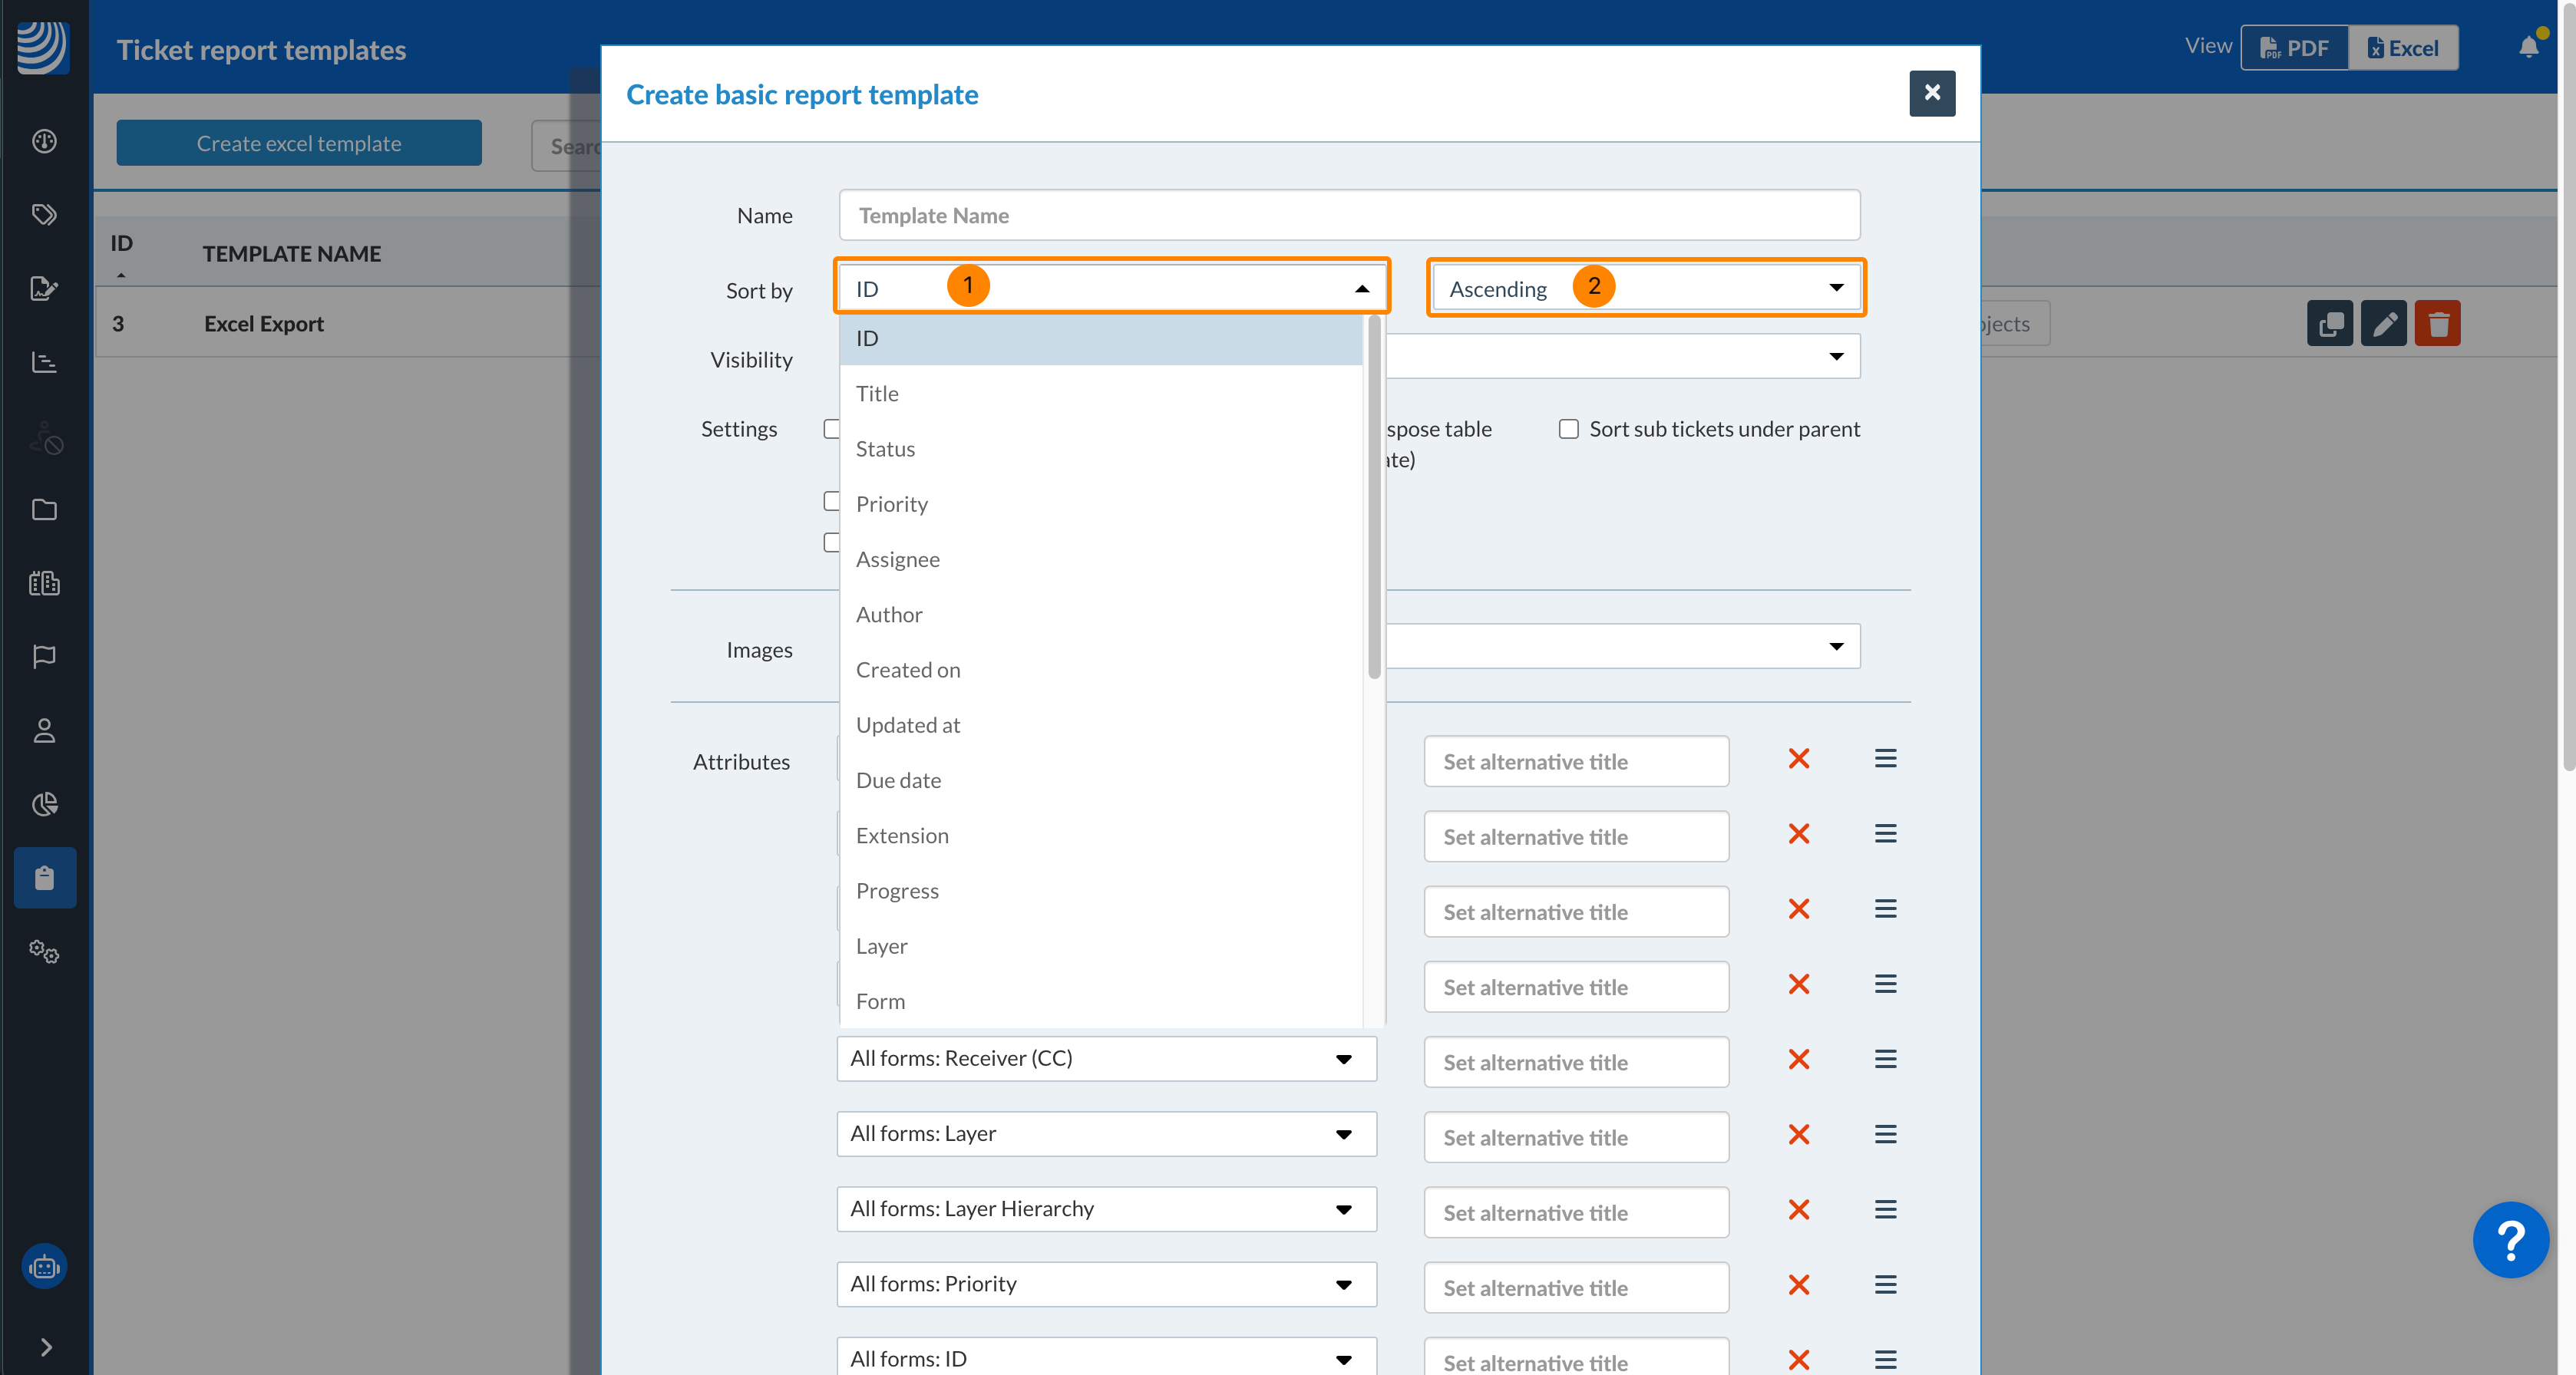Select Status in the sort list
This screenshot has width=2576, height=1375.
coord(1101,449)
